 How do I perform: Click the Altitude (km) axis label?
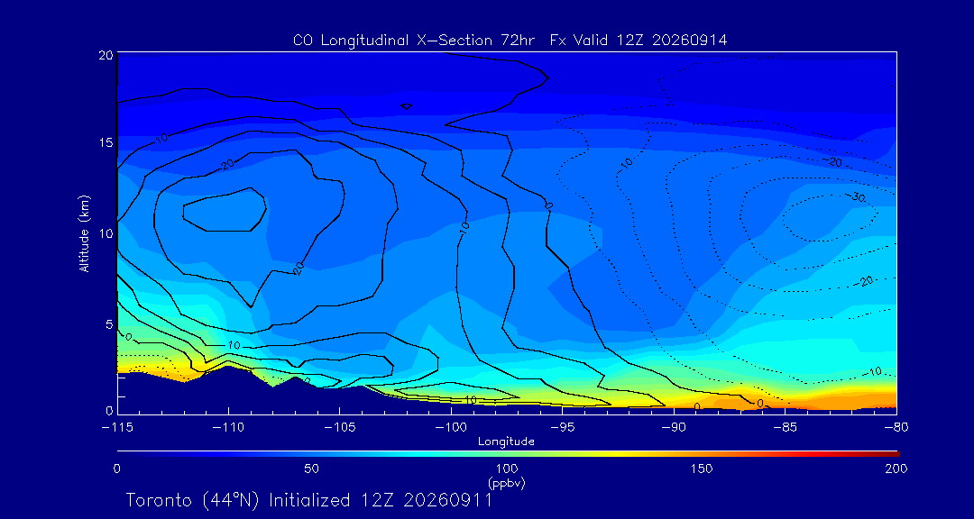(x=83, y=232)
